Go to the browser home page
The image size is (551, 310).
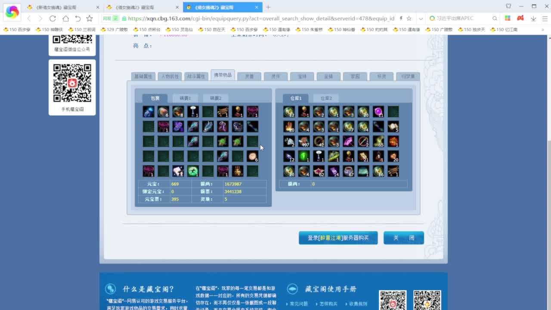tap(65, 19)
